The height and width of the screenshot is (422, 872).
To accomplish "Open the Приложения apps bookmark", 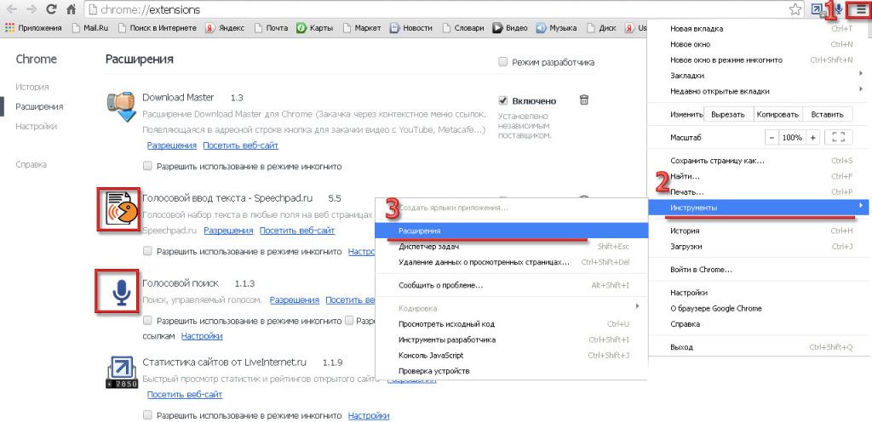I will (x=33, y=28).
